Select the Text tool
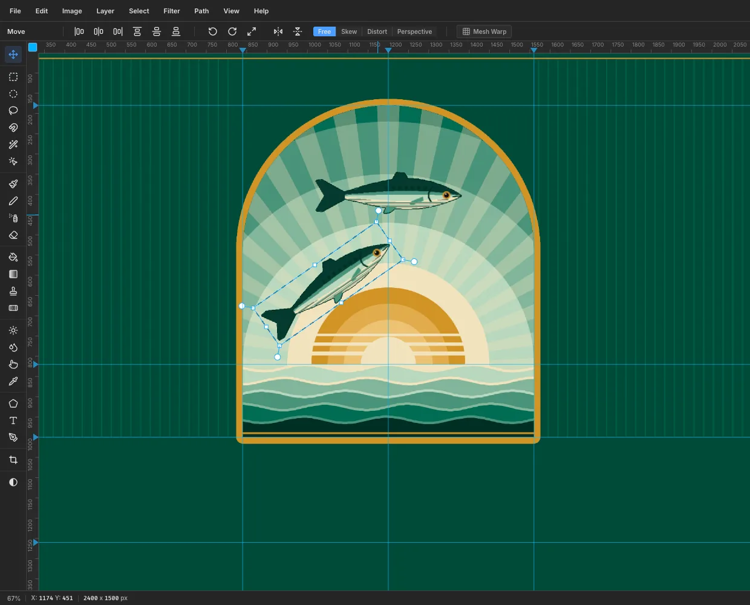The height and width of the screenshot is (605, 750). (13, 420)
